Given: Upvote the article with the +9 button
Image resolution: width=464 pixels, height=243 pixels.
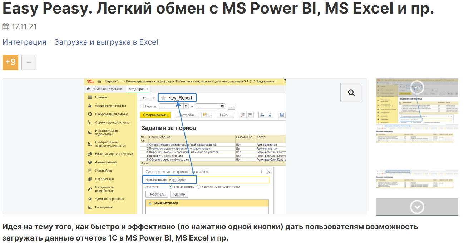Looking at the screenshot, I should 10,62.
